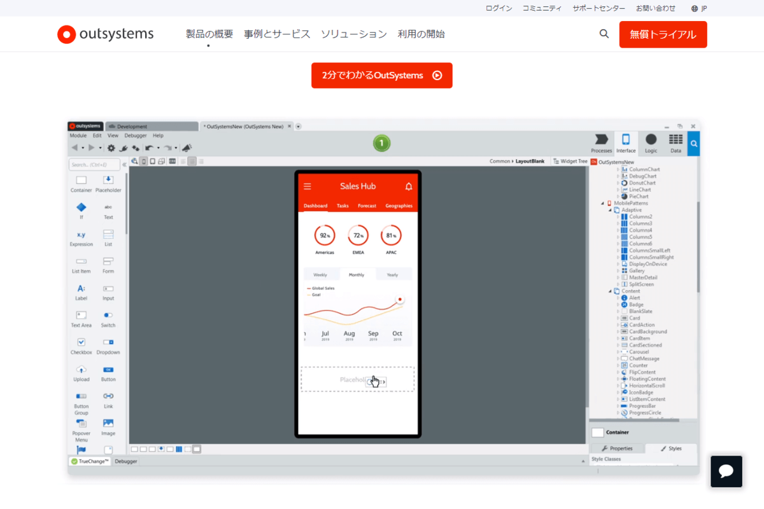Select the Label widget
This screenshot has height=509, width=764.
point(81,293)
